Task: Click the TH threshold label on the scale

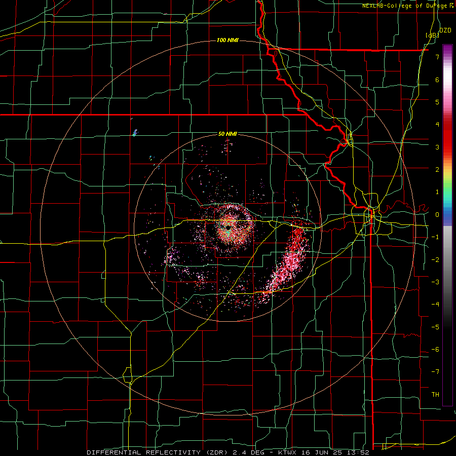Action: 435,395
